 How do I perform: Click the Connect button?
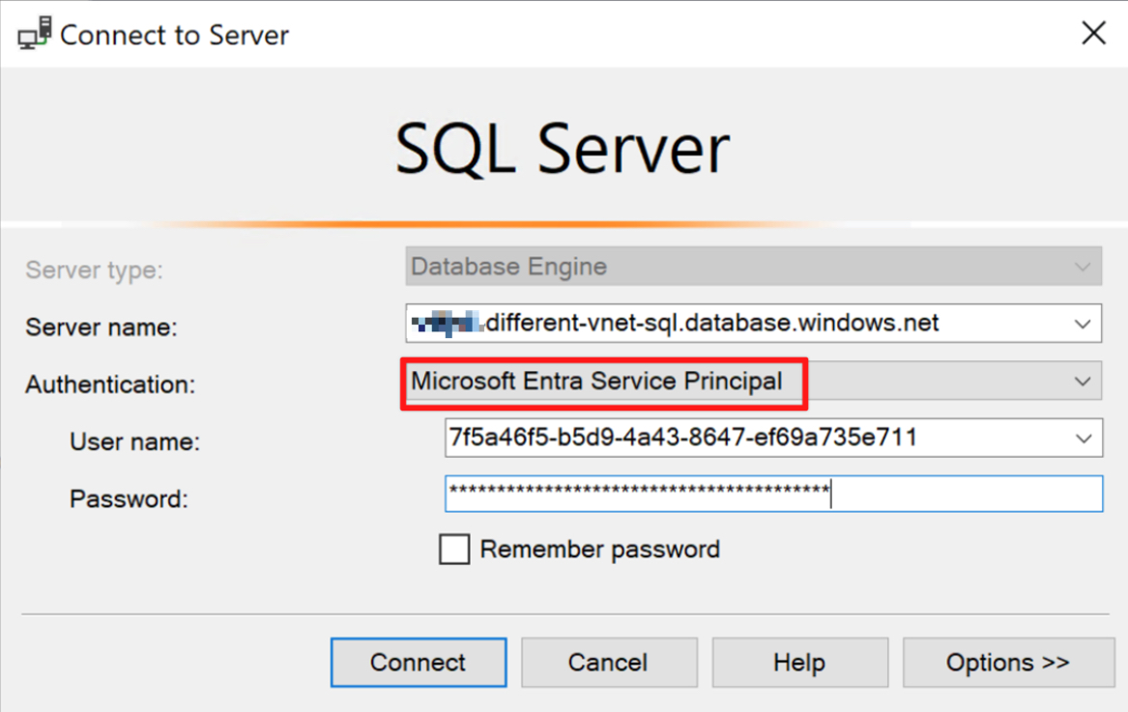418,662
